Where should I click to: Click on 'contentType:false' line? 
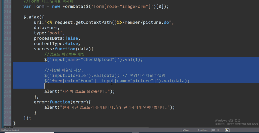57,44
